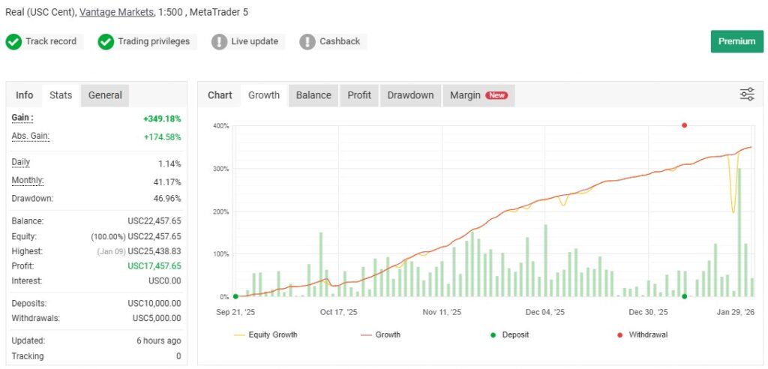Switch to the General tab
768x369 pixels.
pos(105,95)
